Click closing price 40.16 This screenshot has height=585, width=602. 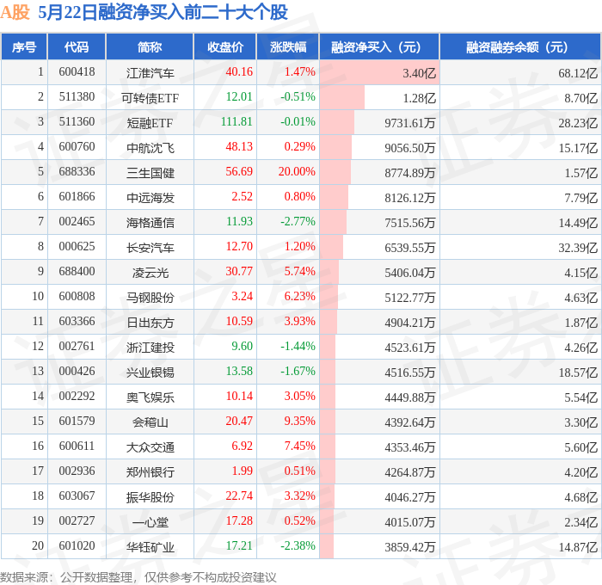(239, 71)
